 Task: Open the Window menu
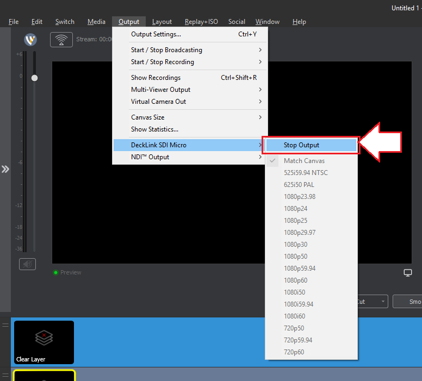coord(268,22)
